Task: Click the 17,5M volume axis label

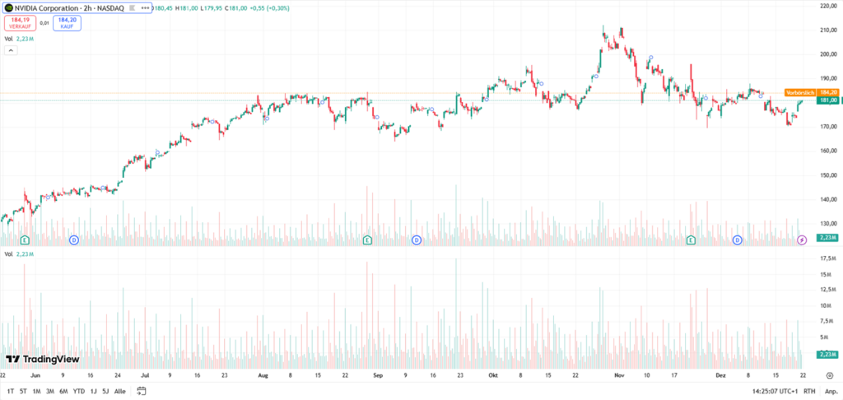Action: click(828, 258)
